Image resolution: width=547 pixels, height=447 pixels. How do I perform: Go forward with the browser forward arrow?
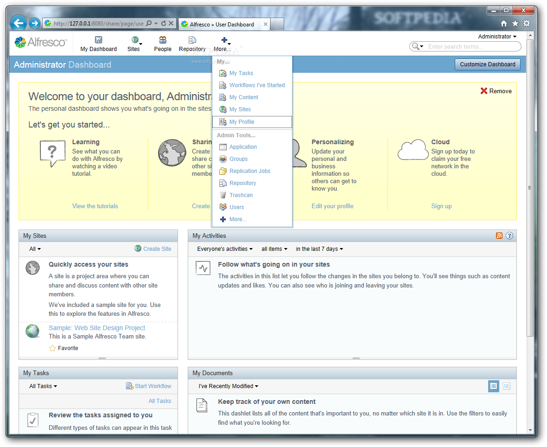tap(34, 23)
